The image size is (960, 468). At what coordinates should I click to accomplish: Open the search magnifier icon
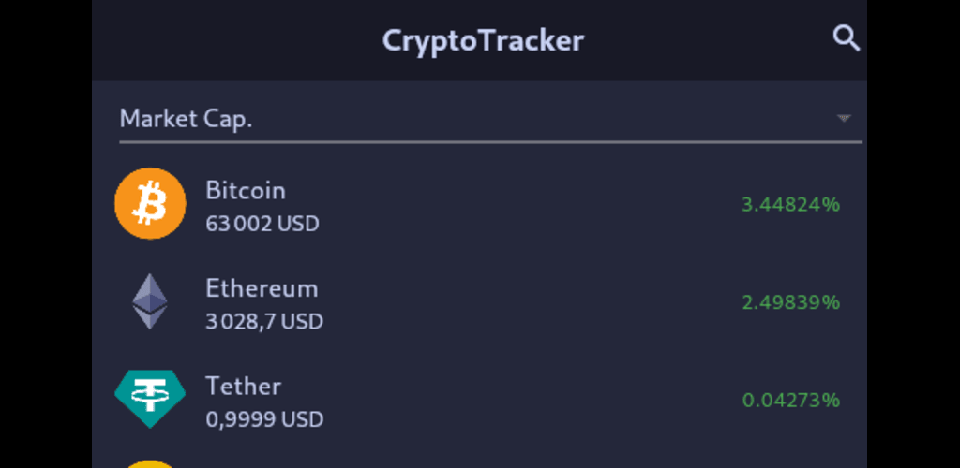point(846,38)
